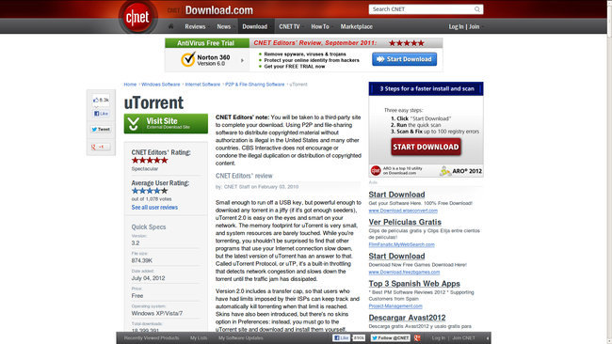Click Facebook Like in bottom bar
The image size is (612, 344).
coord(341,337)
